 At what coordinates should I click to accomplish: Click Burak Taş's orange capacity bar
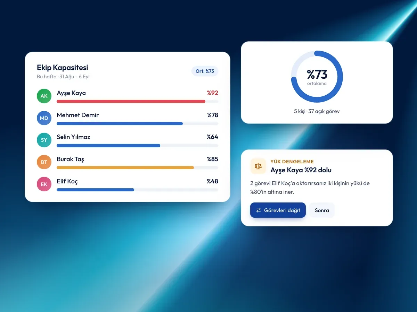point(138,167)
